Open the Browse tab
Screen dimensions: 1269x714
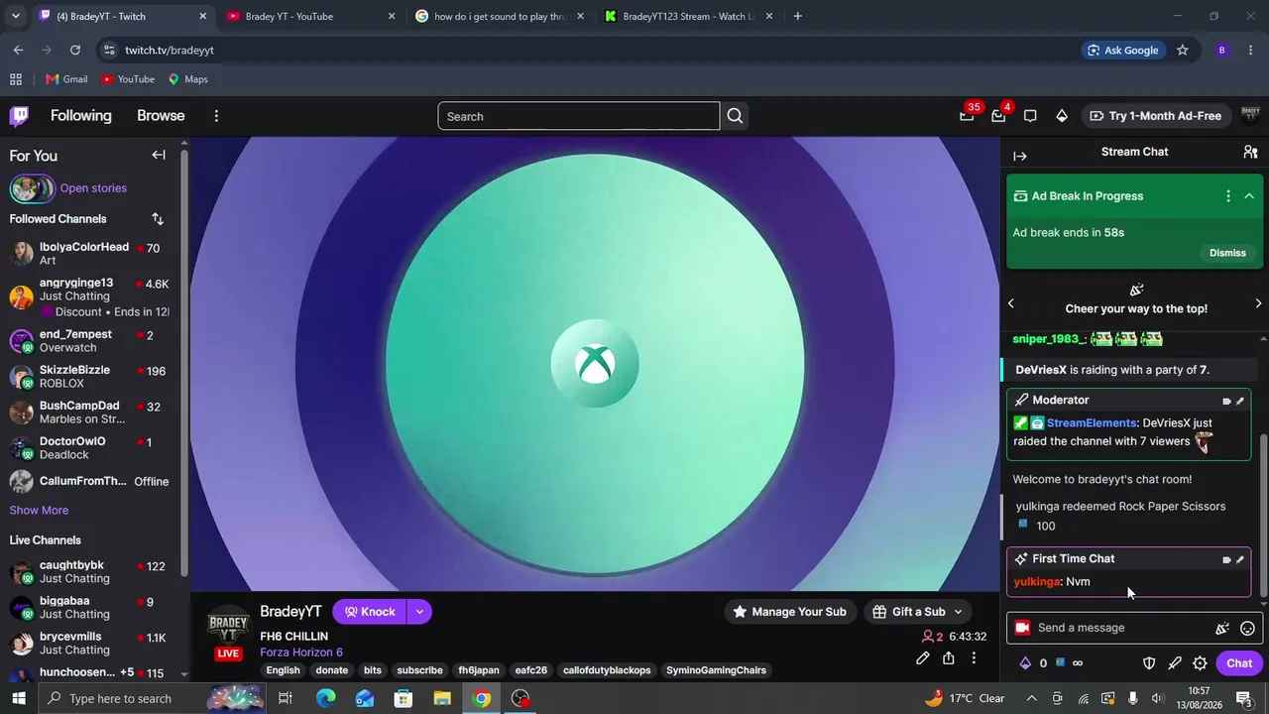pos(161,116)
